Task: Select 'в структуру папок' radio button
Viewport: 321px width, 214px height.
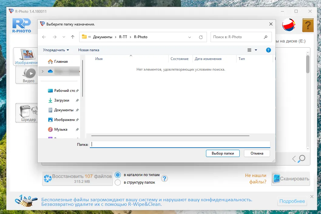Action: click(x=118, y=182)
